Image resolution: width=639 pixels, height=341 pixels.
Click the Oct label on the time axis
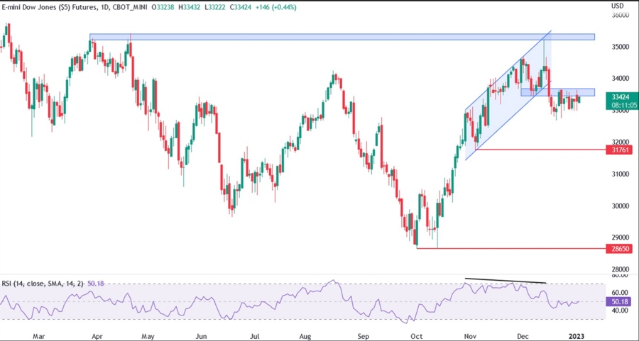click(416, 333)
